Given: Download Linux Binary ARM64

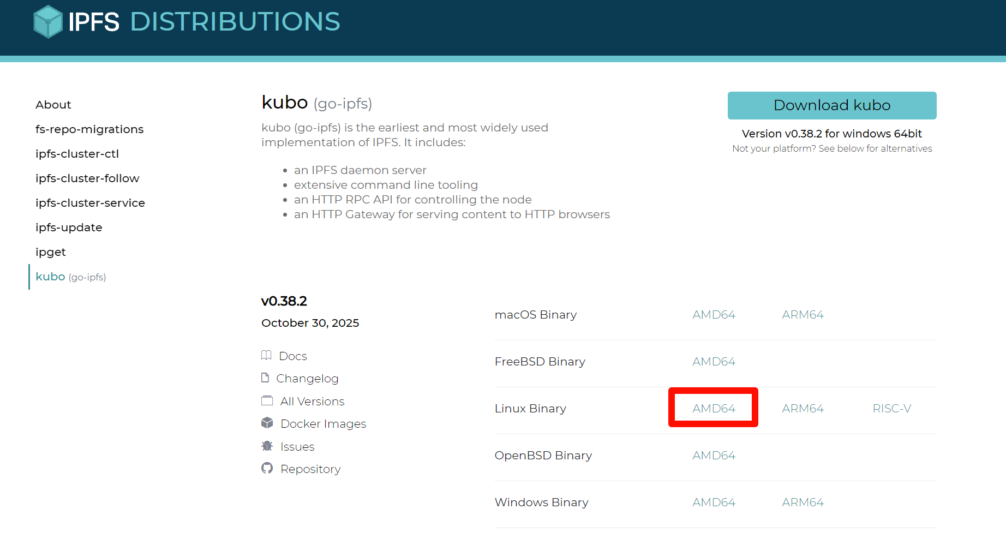Looking at the screenshot, I should (x=803, y=409).
